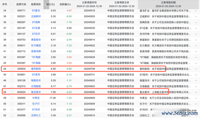The image size is (200, 118).
Task: Open the ST证通 stock link
Action: point(36,28)
